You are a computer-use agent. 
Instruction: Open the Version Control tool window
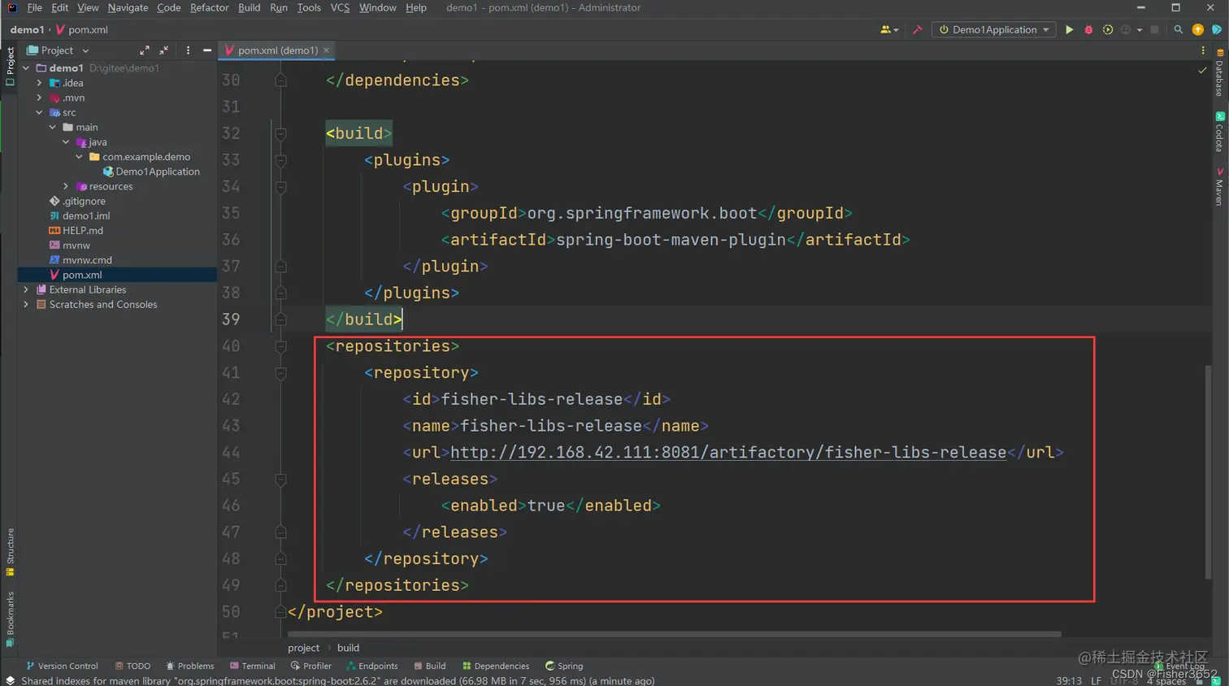62,666
